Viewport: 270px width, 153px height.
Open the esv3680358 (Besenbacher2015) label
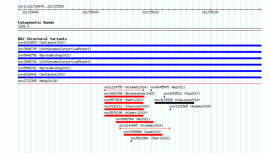point(130,93)
